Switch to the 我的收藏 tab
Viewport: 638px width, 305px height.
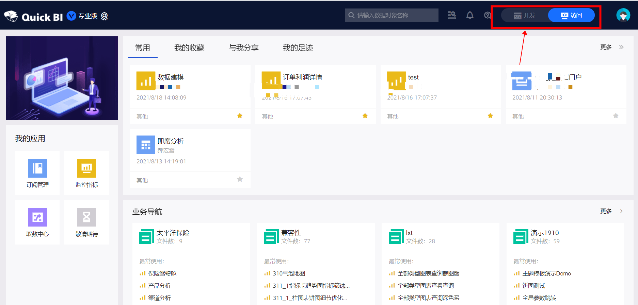click(x=189, y=48)
